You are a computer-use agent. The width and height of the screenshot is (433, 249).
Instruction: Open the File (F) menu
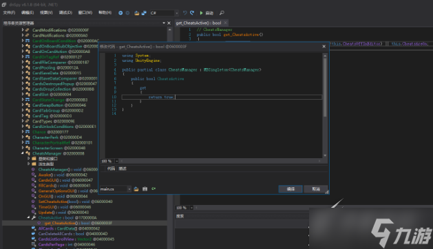point(9,12)
